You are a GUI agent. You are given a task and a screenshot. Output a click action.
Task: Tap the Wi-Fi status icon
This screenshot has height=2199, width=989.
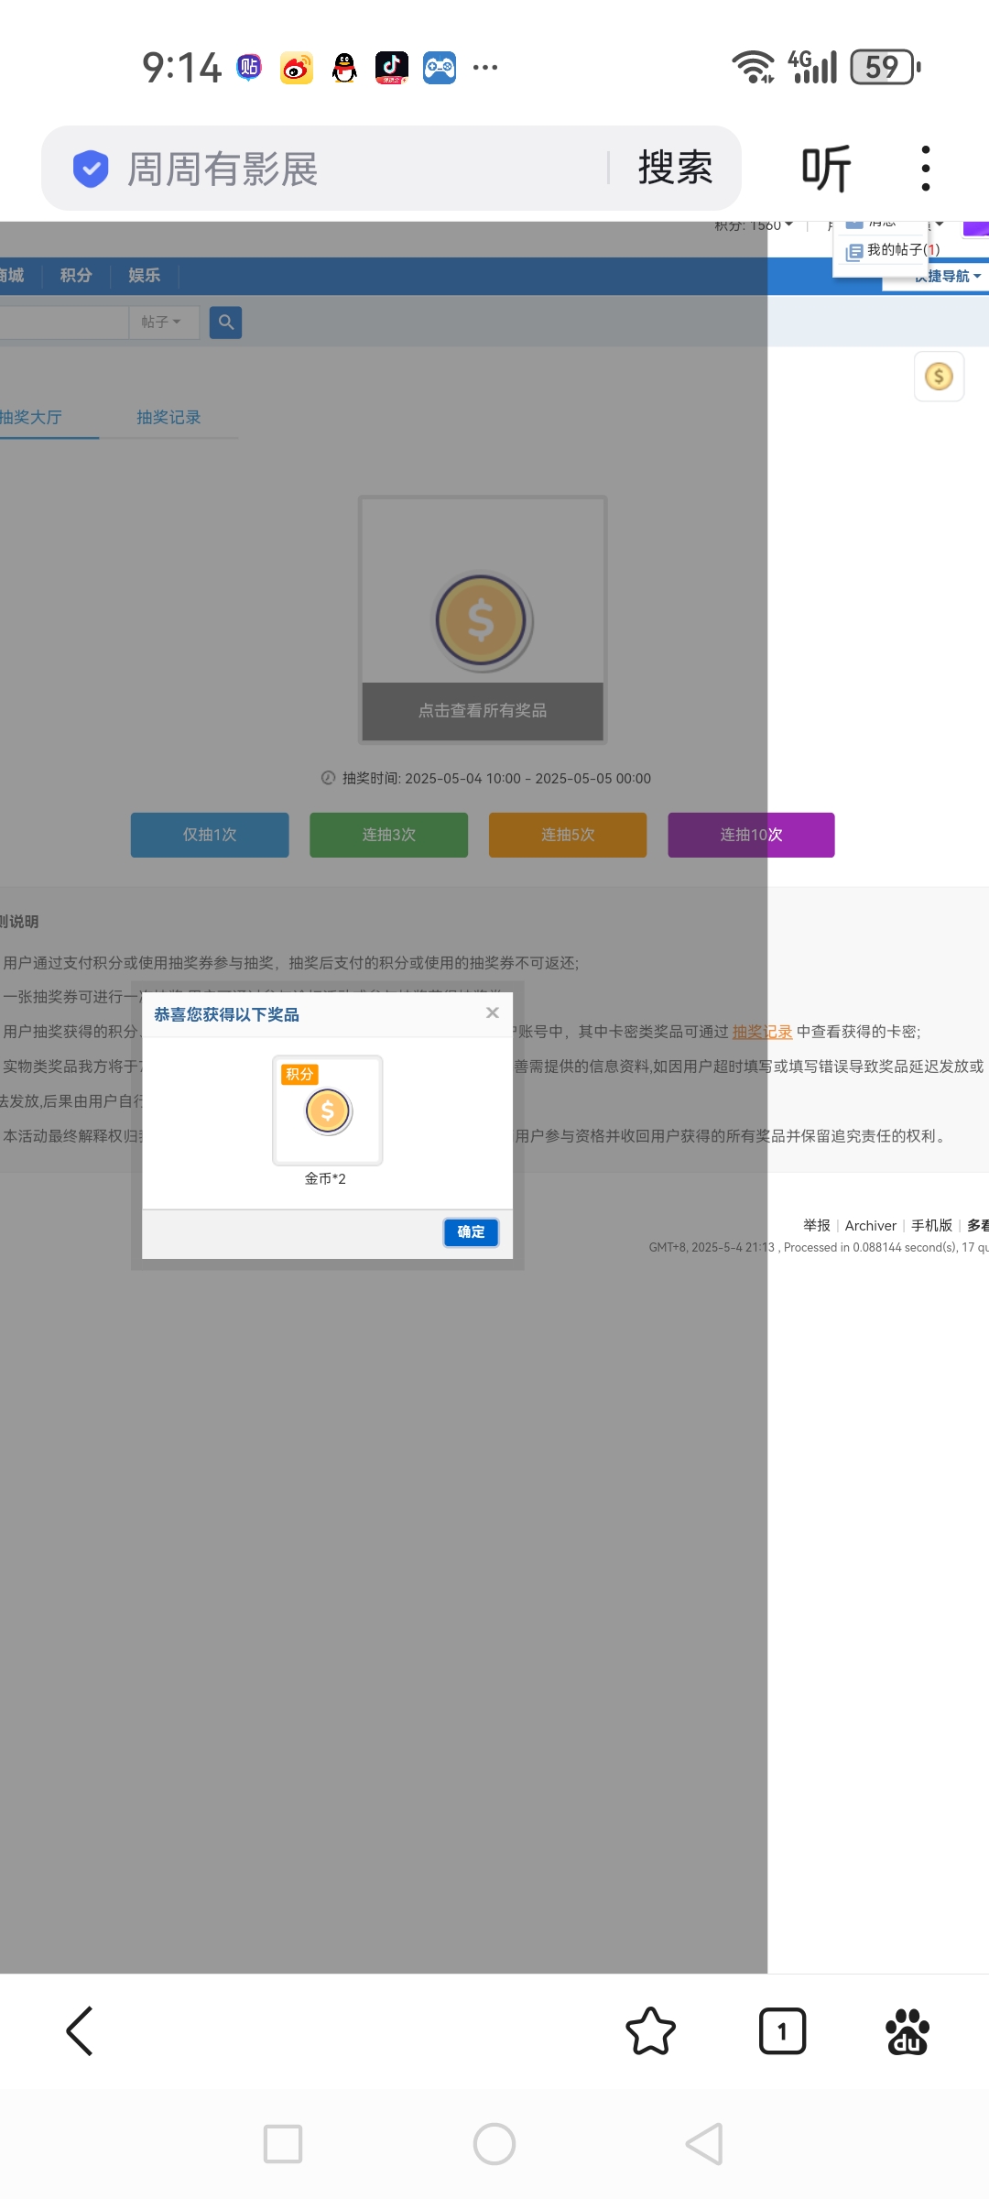pyautogui.click(x=753, y=67)
